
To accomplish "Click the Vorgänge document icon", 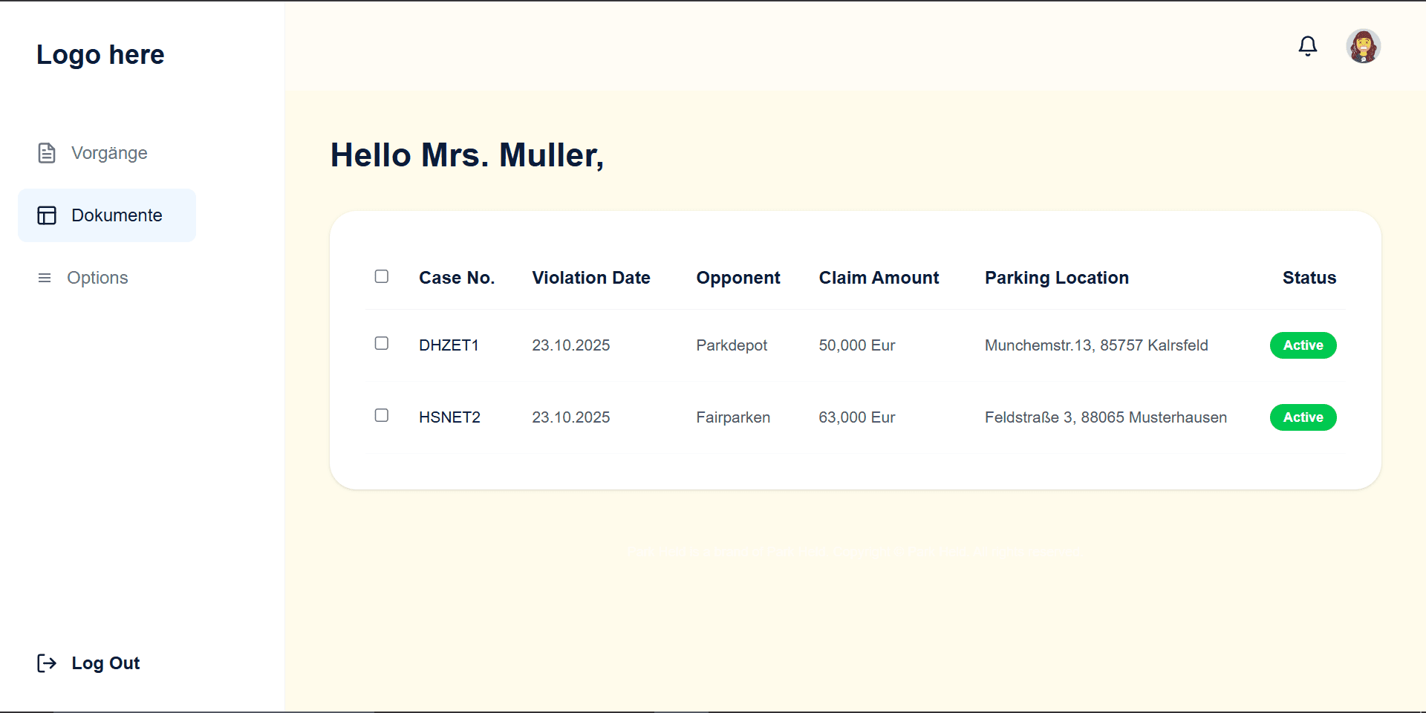I will pyautogui.click(x=47, y=153).
